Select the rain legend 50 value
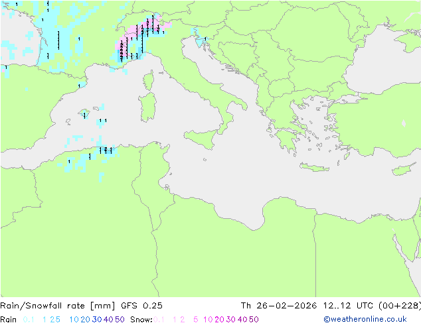The image size is (421, 325). point(120,320)
